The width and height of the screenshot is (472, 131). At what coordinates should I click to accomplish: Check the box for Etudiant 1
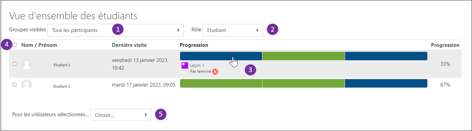[14, 64]
